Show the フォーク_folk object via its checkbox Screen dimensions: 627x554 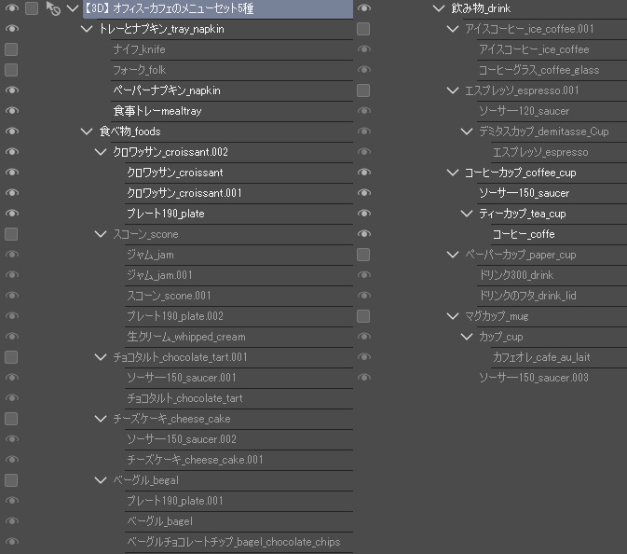11,70
